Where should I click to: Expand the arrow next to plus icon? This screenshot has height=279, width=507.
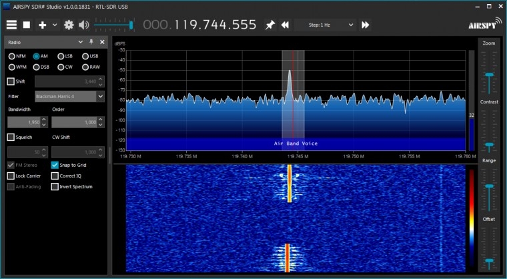coord(55,25)
